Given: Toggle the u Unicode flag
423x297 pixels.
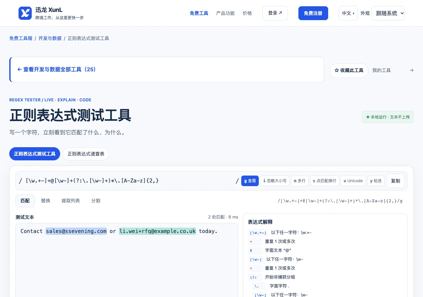Looking at the screenshot, I should [x=353, y=181].
